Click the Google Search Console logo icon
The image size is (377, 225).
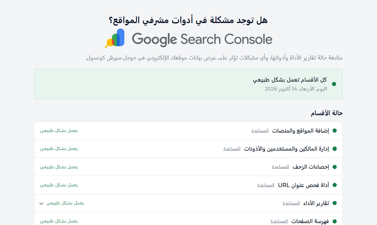point(115,38)
